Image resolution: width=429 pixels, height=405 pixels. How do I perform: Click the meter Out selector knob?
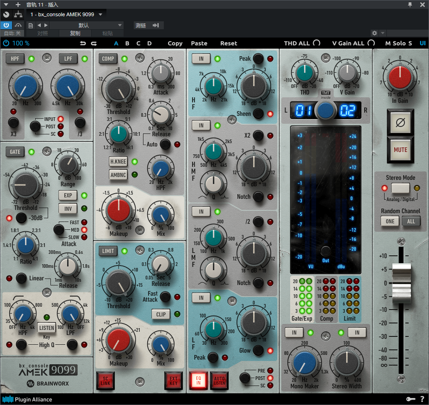tap(326, 251)
